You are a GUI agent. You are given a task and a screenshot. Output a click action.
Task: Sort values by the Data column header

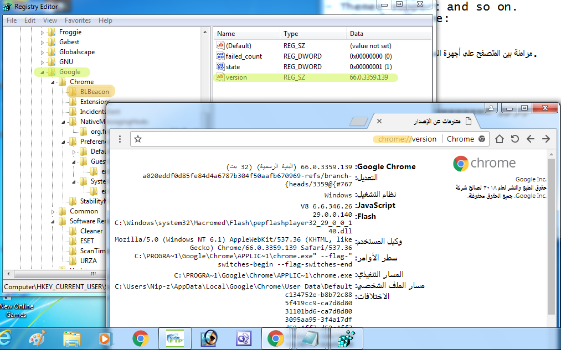pyautogui.click(x=389, y=34)
